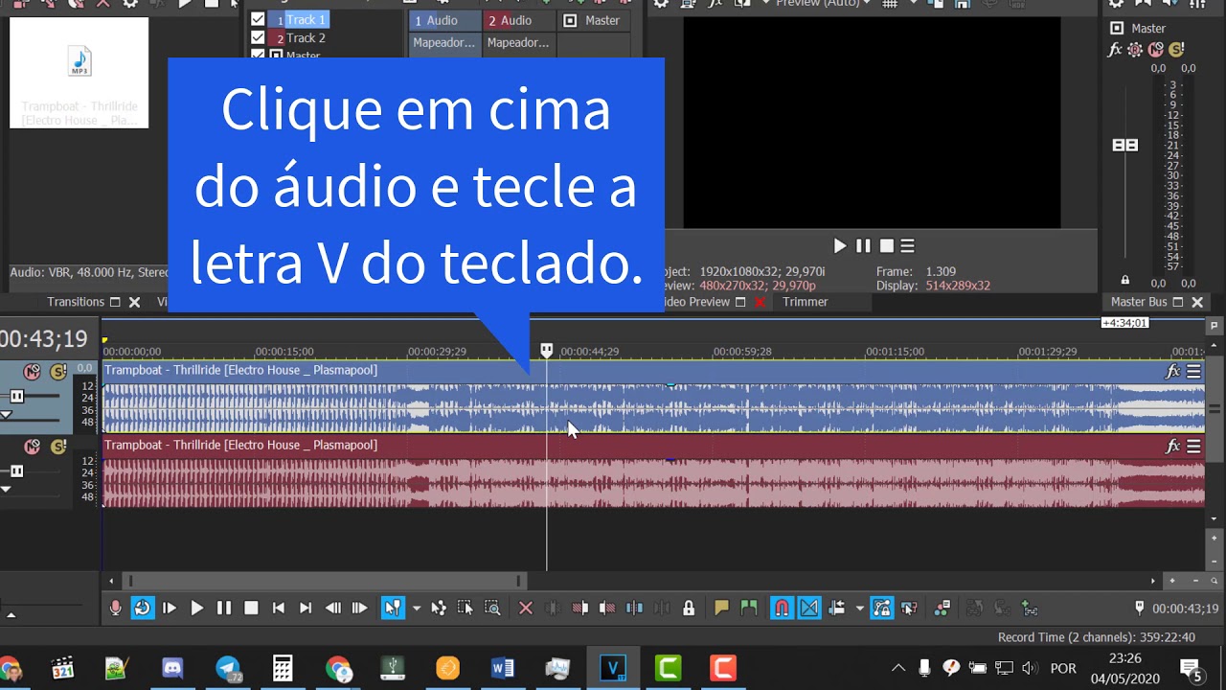1226x690 pixels.
Task: Toggle the Auto Ripple button
Action: pyautogui.click(x=837, y=608)
